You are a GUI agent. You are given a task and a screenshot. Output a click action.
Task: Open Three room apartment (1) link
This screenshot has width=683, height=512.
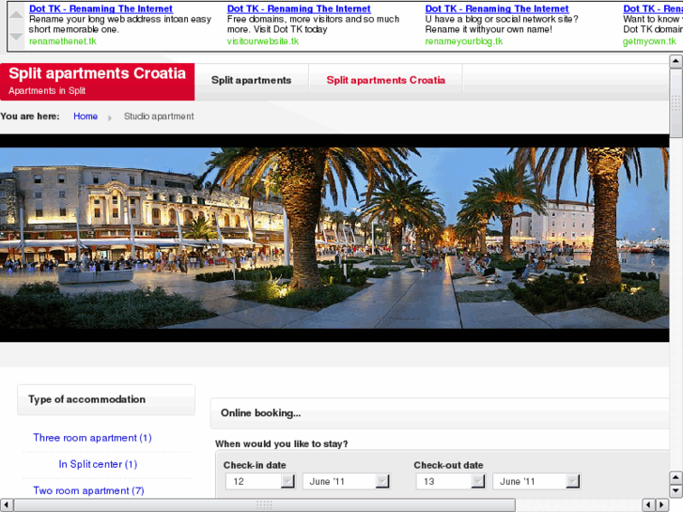[92, 438]
